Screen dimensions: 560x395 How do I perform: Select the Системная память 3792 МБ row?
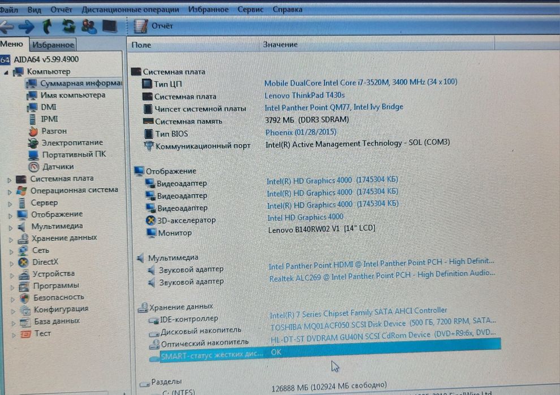pos(245,120)
